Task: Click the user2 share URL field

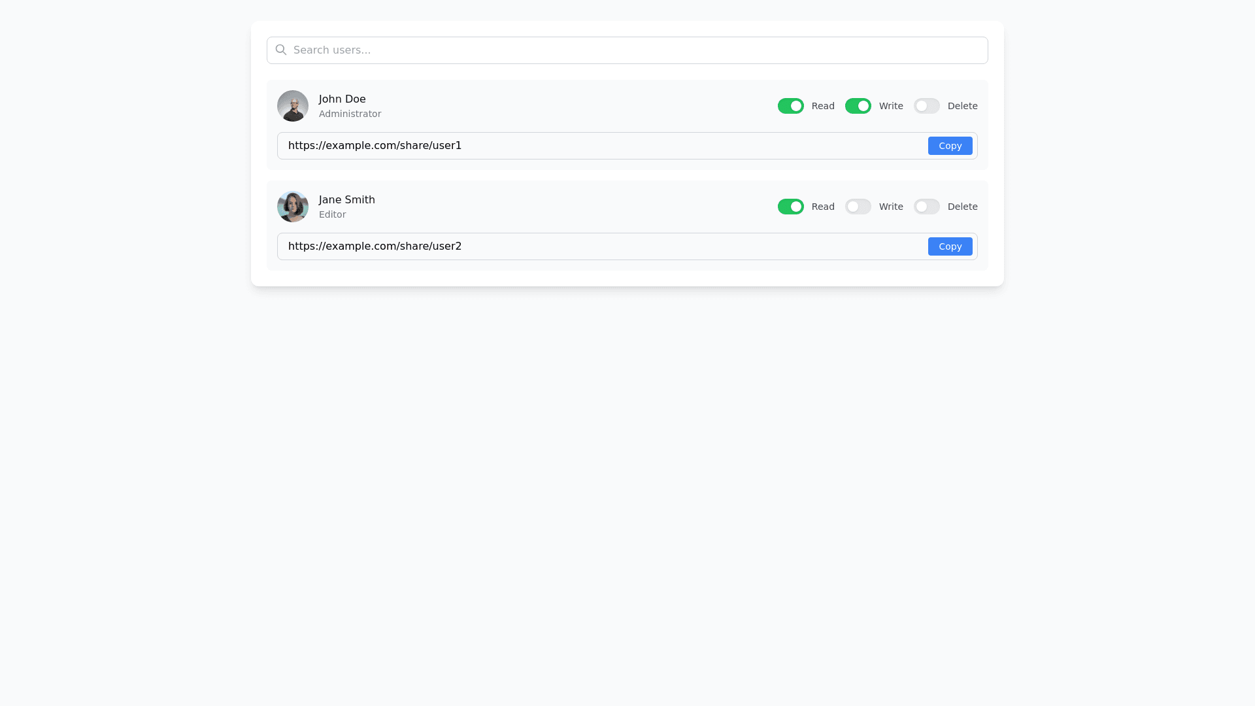Action: 588,246
